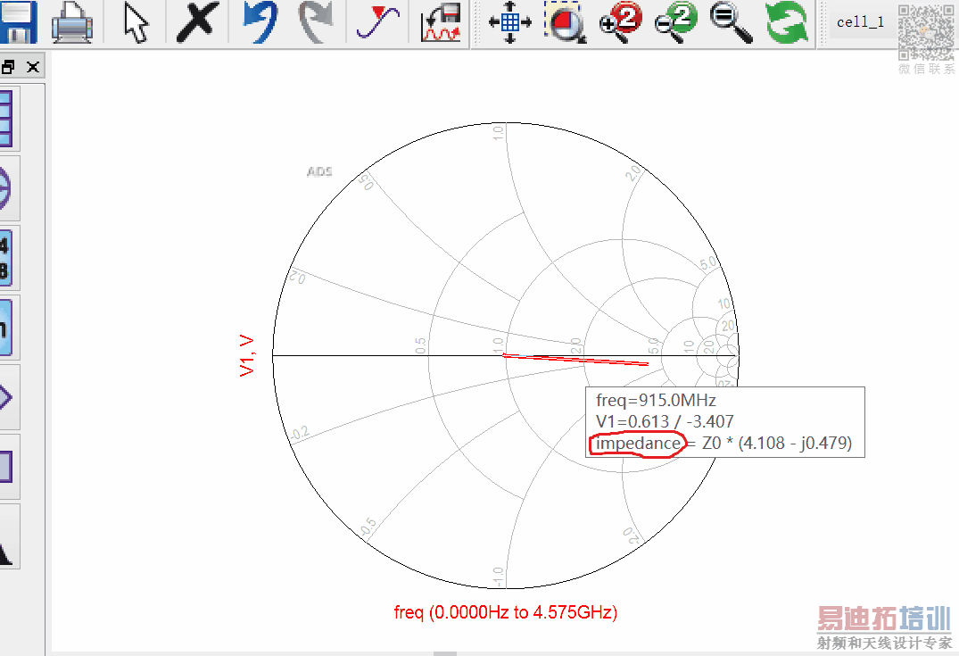This screenshot has width=959, height=656.
Task: Click the cell_1 page name field
Action: coord(860,22)
